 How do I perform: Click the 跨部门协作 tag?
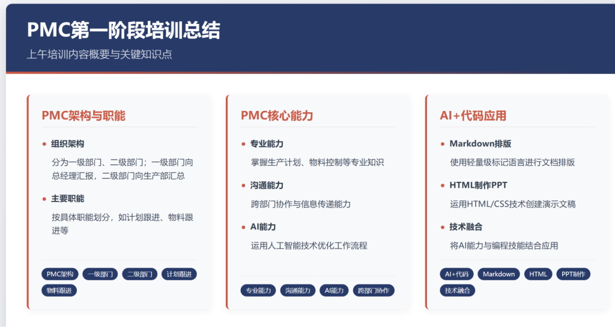coord(374,290)
